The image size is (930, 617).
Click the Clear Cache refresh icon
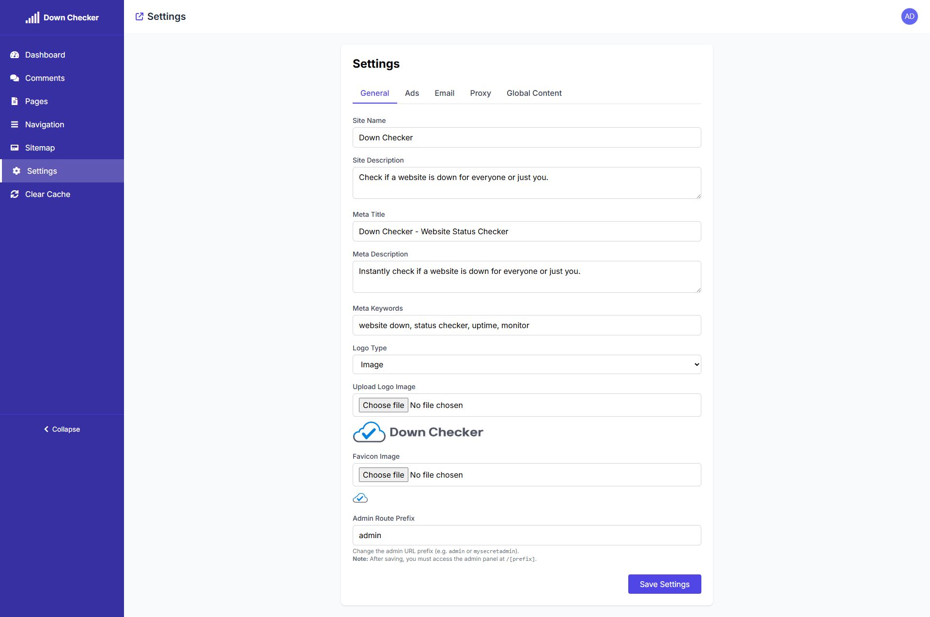[15, 194]
